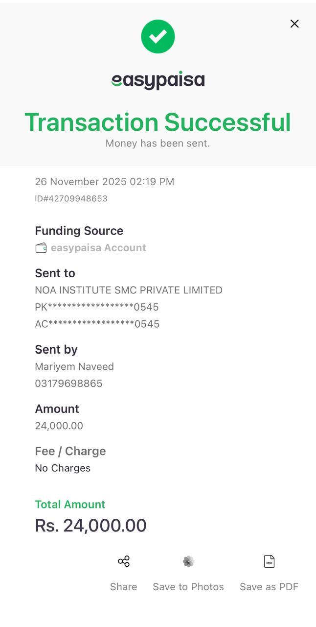Click the green success checkmark icon
The width and height of the screenshot is (316, 627).
(x=158, y=37)
